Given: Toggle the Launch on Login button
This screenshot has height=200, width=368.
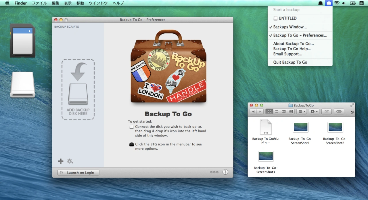Looking at the screenshot, I should click(x=78, y=173).
